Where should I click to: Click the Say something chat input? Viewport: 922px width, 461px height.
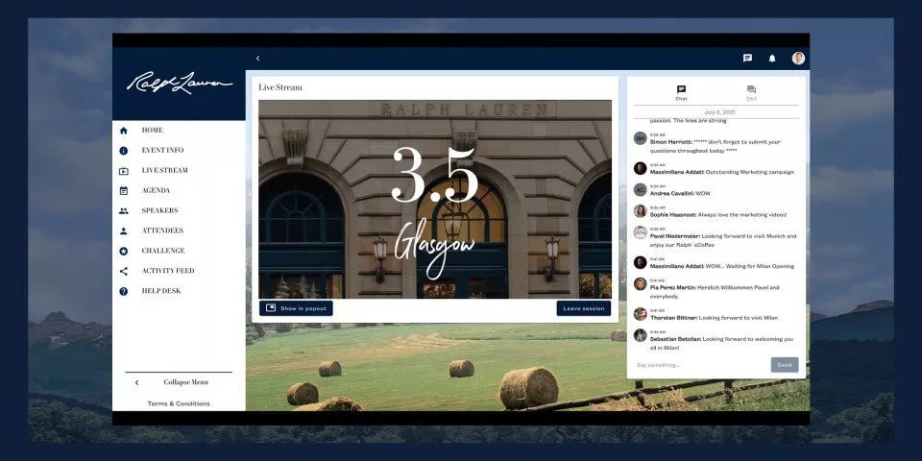(701, 365)
